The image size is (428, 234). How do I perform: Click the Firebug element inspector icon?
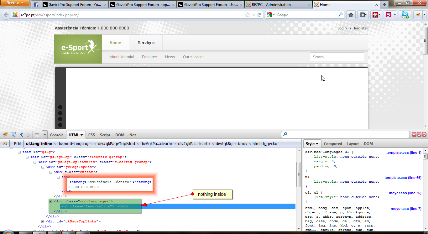(x=13, y=135)
